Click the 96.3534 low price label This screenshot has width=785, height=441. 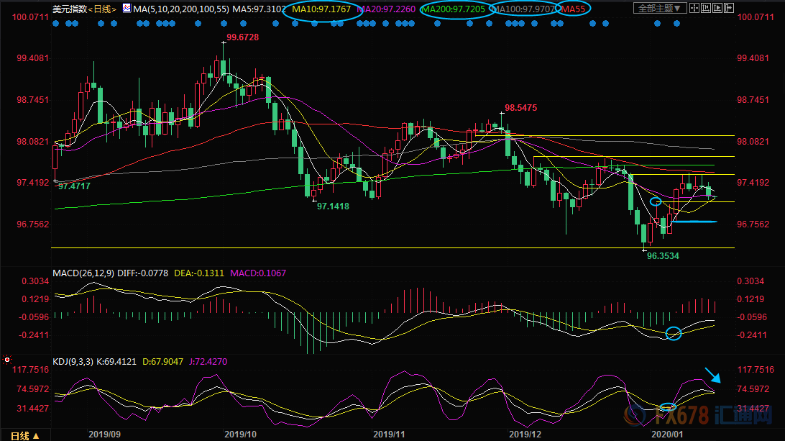pyautogui.click(x=664, y=255)
